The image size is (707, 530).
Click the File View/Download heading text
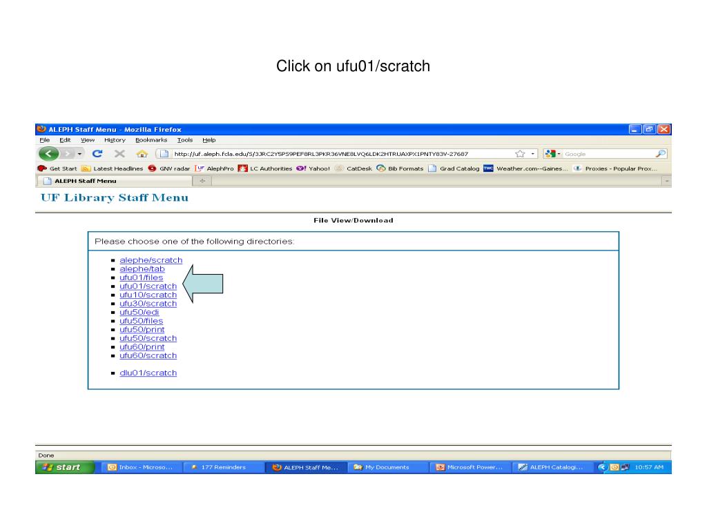[353, 220]
